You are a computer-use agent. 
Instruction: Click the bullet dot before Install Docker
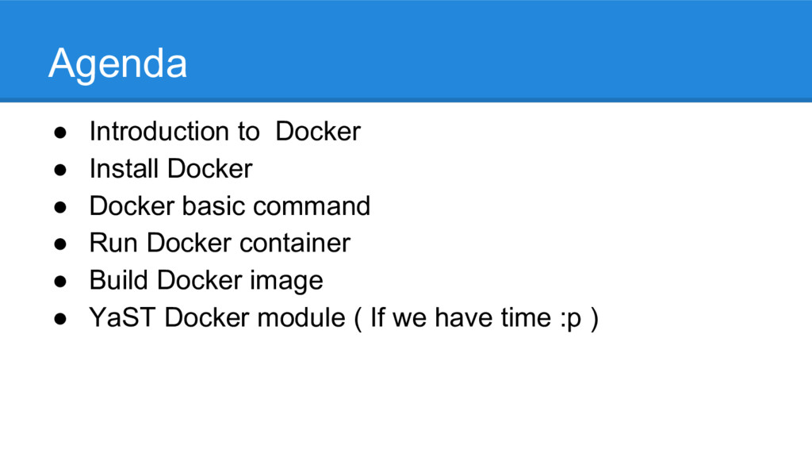point(60,170)
